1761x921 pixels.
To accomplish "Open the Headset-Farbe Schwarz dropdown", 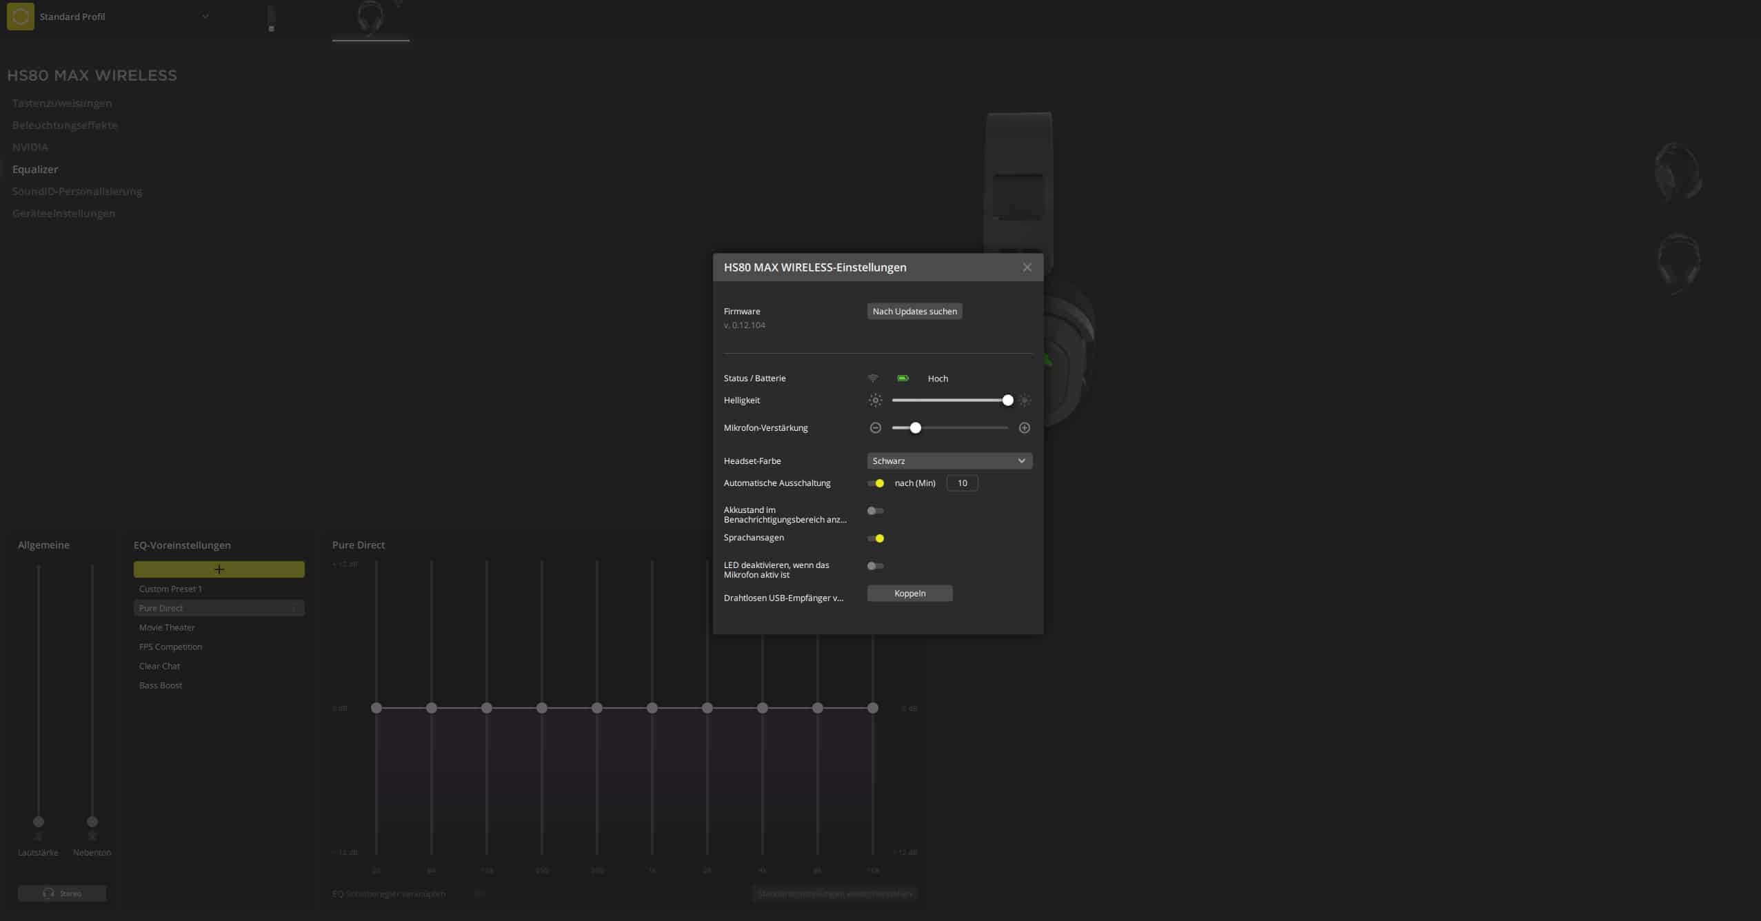I will [x=949, y=461].
